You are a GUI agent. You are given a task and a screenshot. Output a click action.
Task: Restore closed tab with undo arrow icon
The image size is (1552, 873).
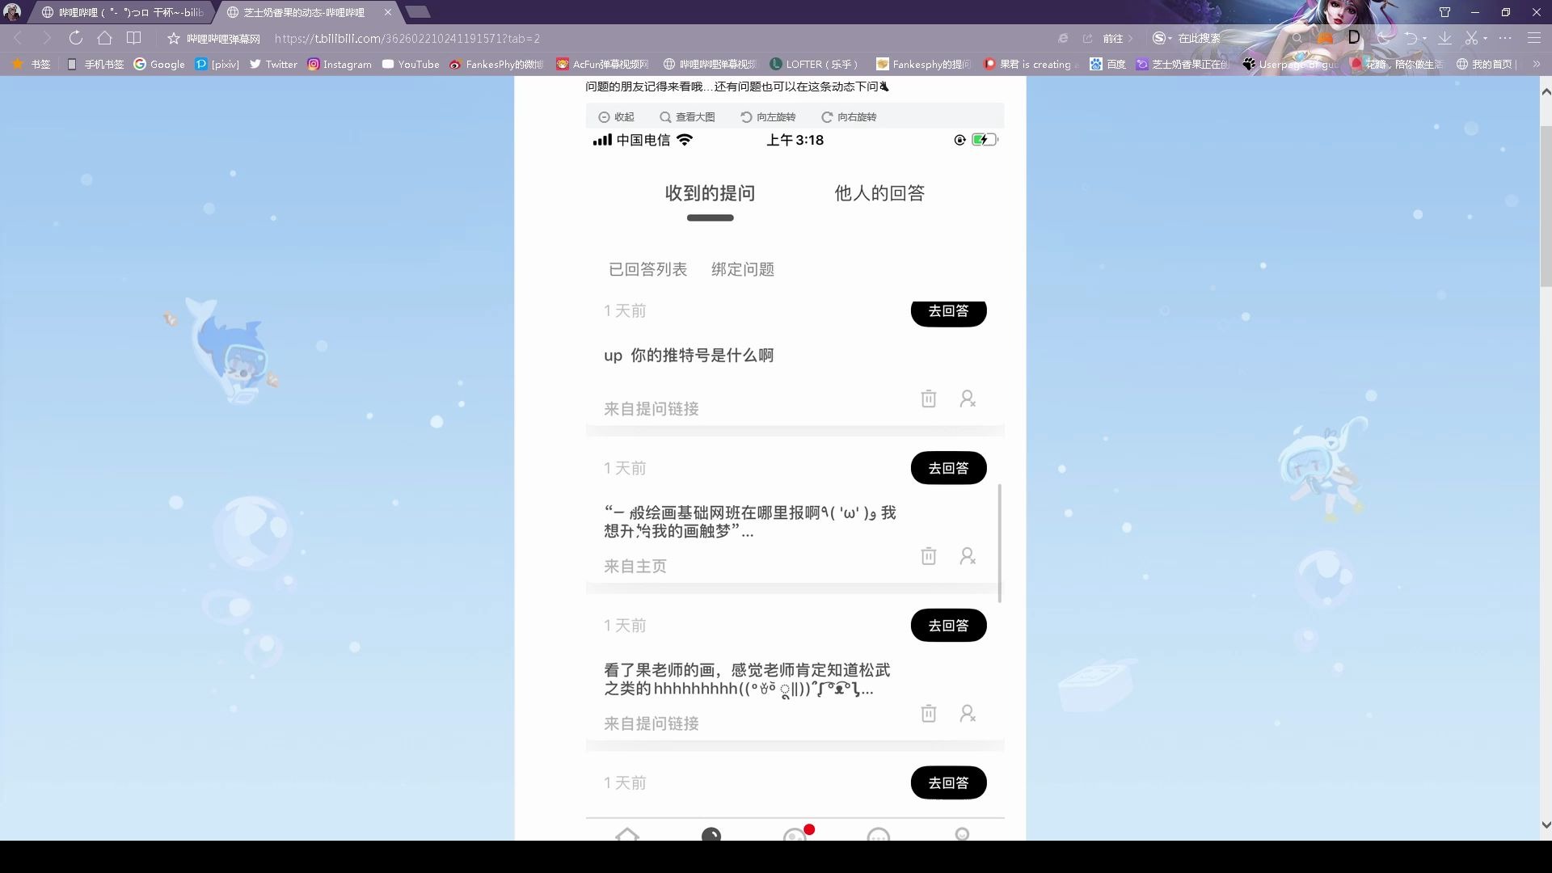[x=1411, y=38]
